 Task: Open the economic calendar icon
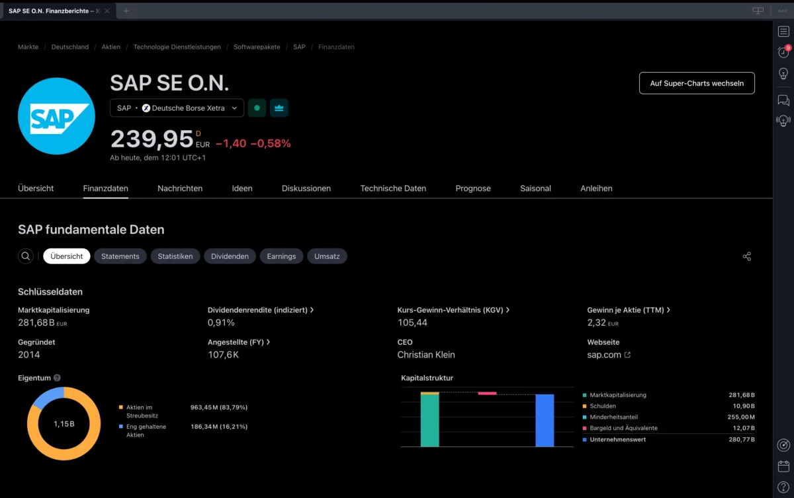783,466
